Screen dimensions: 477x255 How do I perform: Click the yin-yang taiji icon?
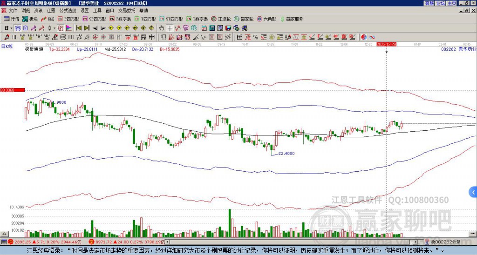pos(363,37)
